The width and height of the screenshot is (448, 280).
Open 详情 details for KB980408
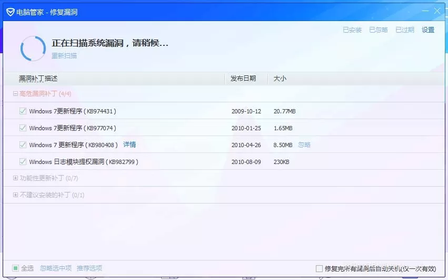(x=130, y=144)
